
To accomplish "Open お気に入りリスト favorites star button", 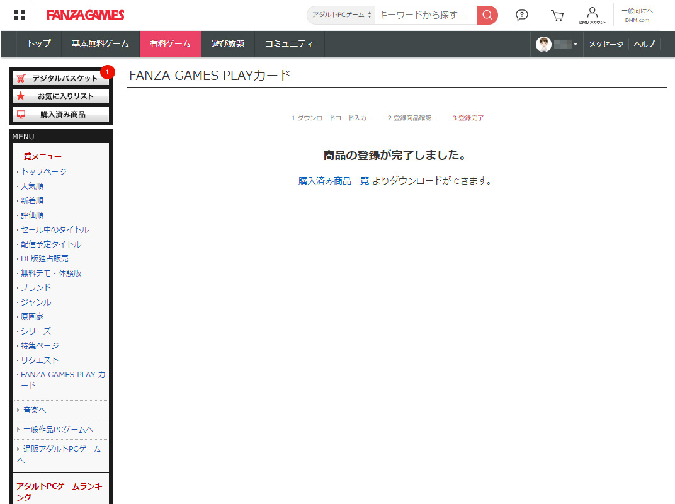I will point(61,96).
